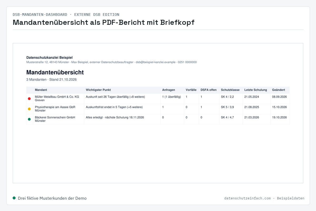Click the 'Mandant' column header
316x211 pixels.
(41, 90)
